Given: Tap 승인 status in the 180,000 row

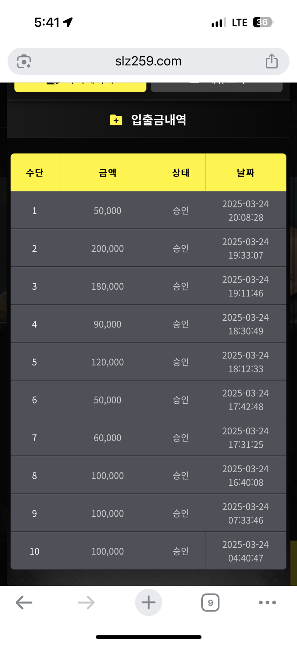Looking at the screenshot, I should (x=181, y=286).
